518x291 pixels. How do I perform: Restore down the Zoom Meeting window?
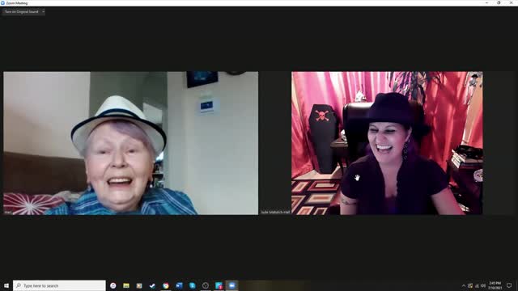pyautogui.click(x=499, y=3)
